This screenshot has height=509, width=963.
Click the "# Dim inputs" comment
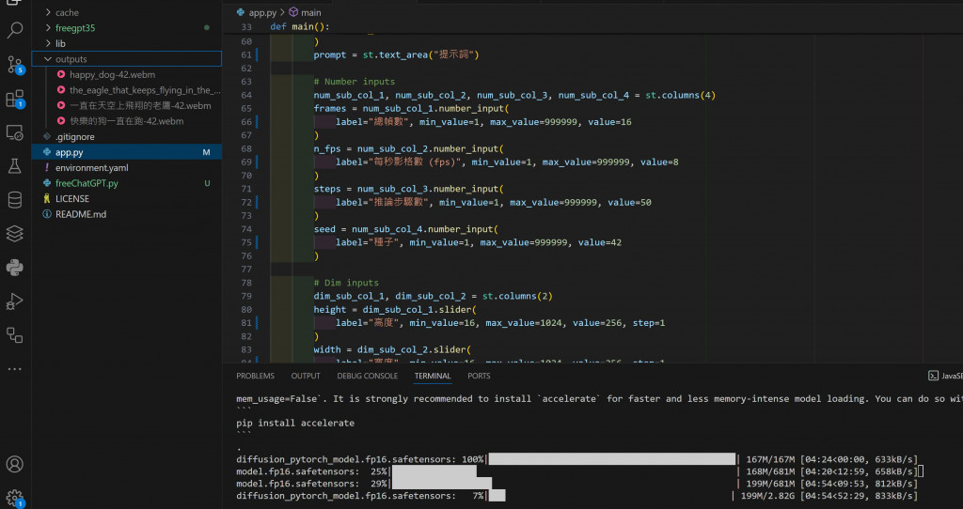[x=346, y=283]
